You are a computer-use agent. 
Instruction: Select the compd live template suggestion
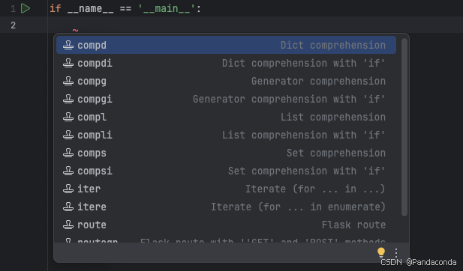[226, 45]
